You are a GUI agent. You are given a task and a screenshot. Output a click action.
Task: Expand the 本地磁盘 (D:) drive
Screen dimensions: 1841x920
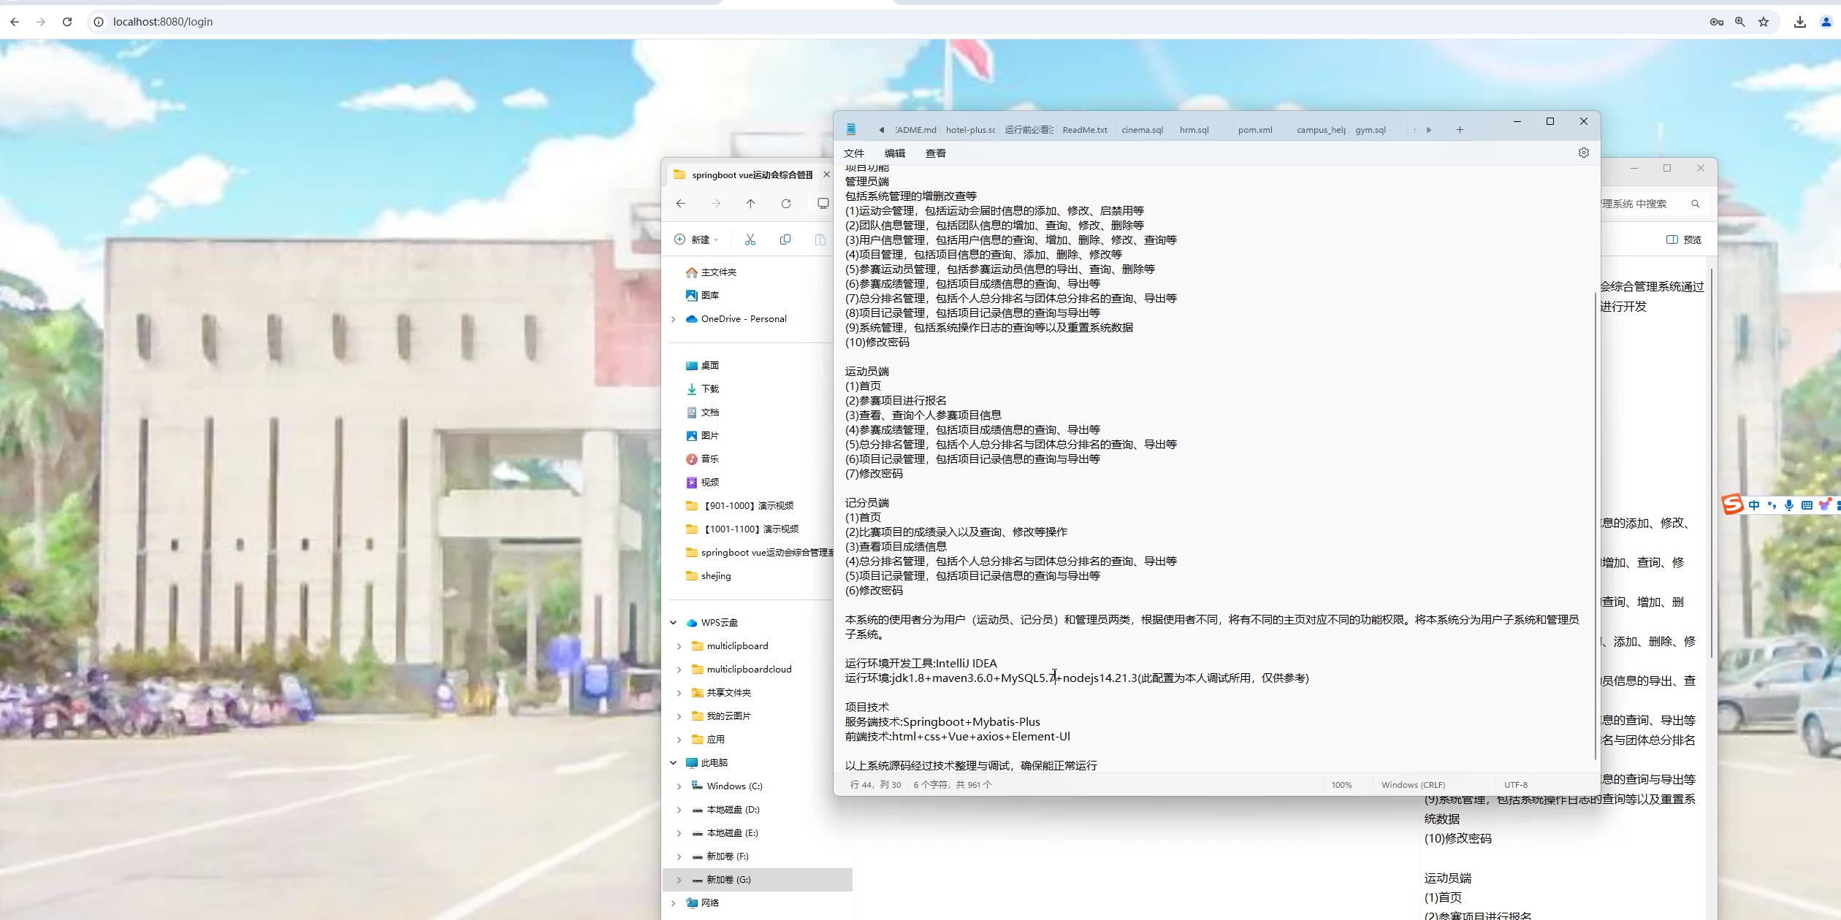tap(679, 810)
